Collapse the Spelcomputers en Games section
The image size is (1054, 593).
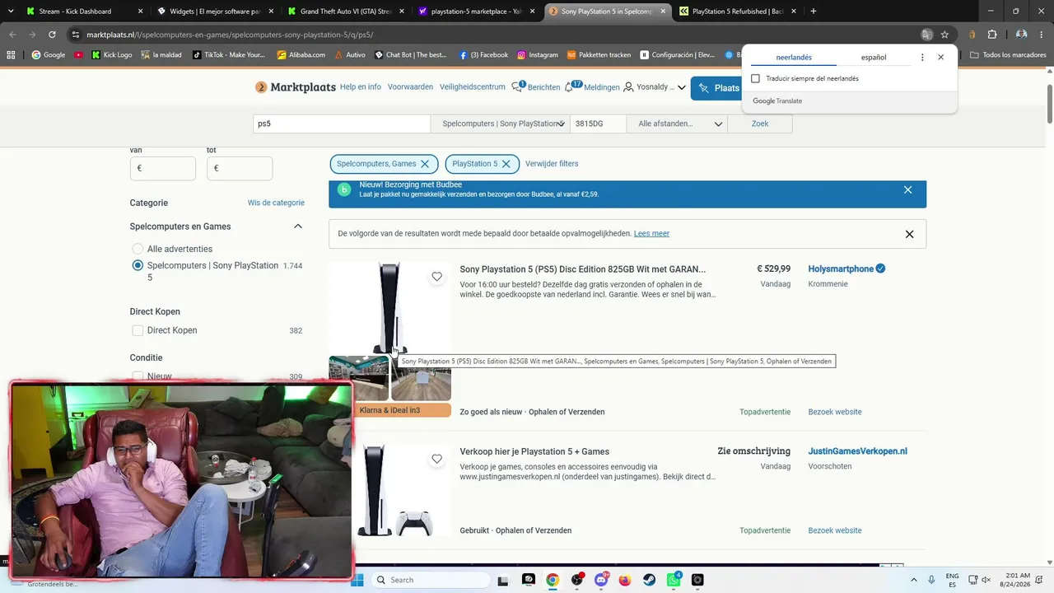(298, 226)
